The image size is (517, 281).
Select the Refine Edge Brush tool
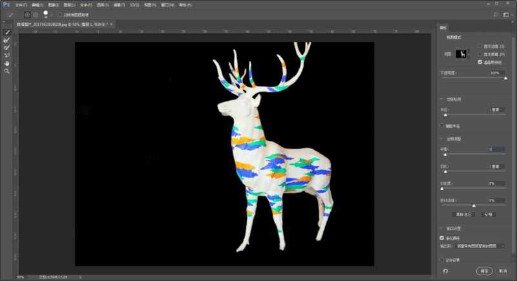coord(7,39)
